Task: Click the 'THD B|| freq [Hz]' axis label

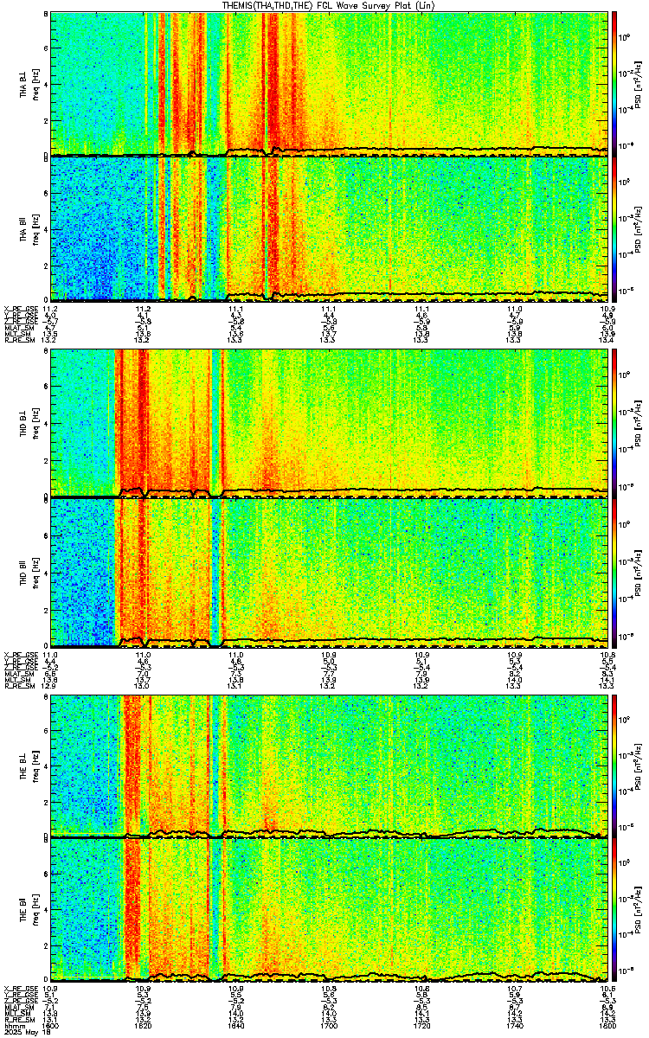Action: tap(29, 572)
